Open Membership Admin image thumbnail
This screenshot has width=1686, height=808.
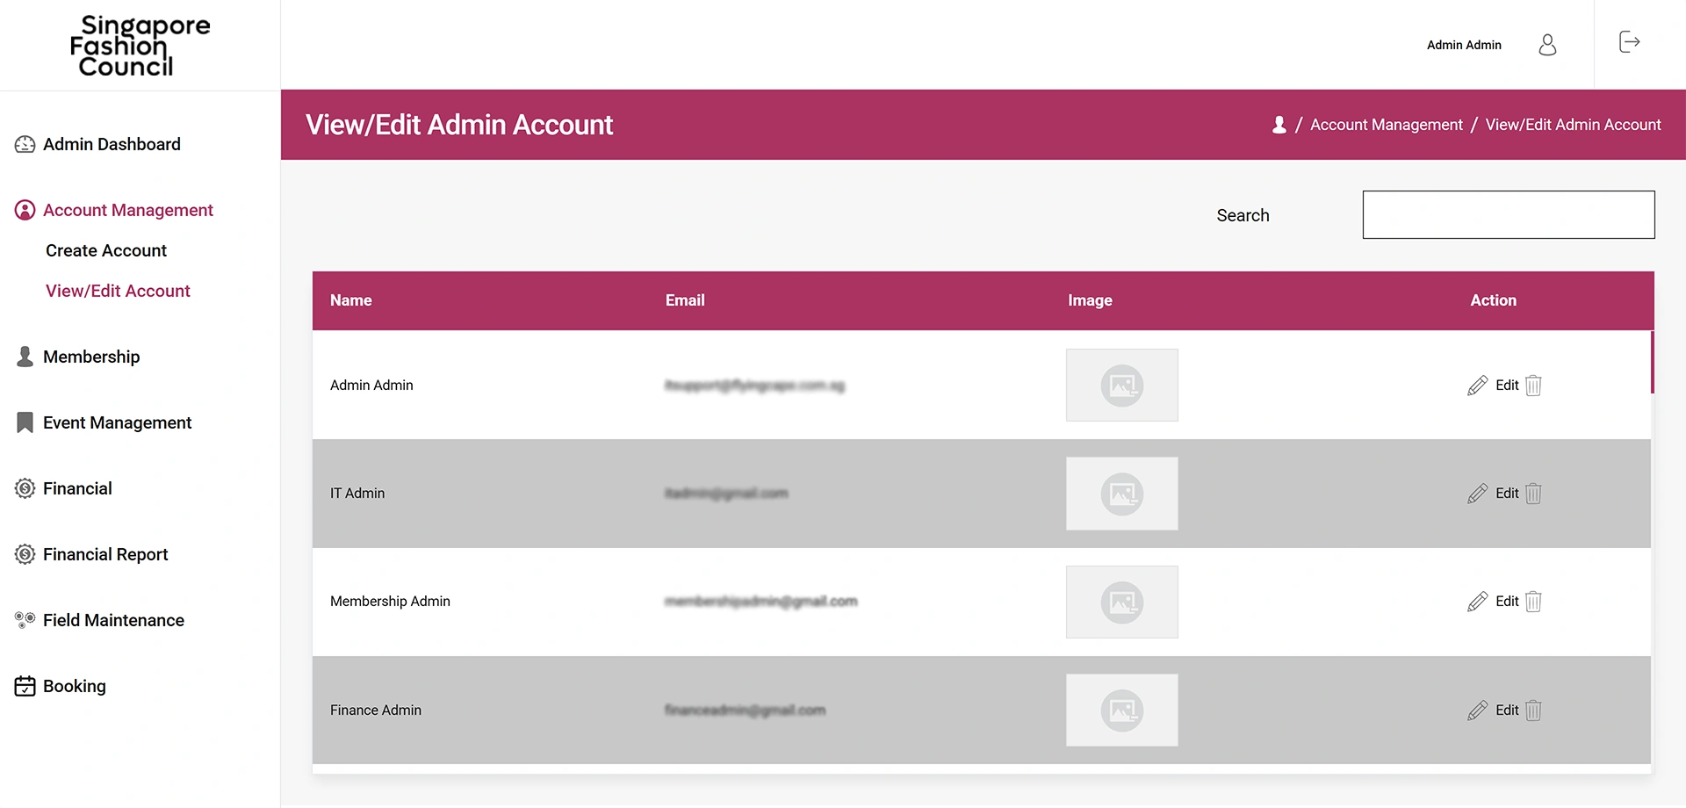click(x=1121, y=602)
